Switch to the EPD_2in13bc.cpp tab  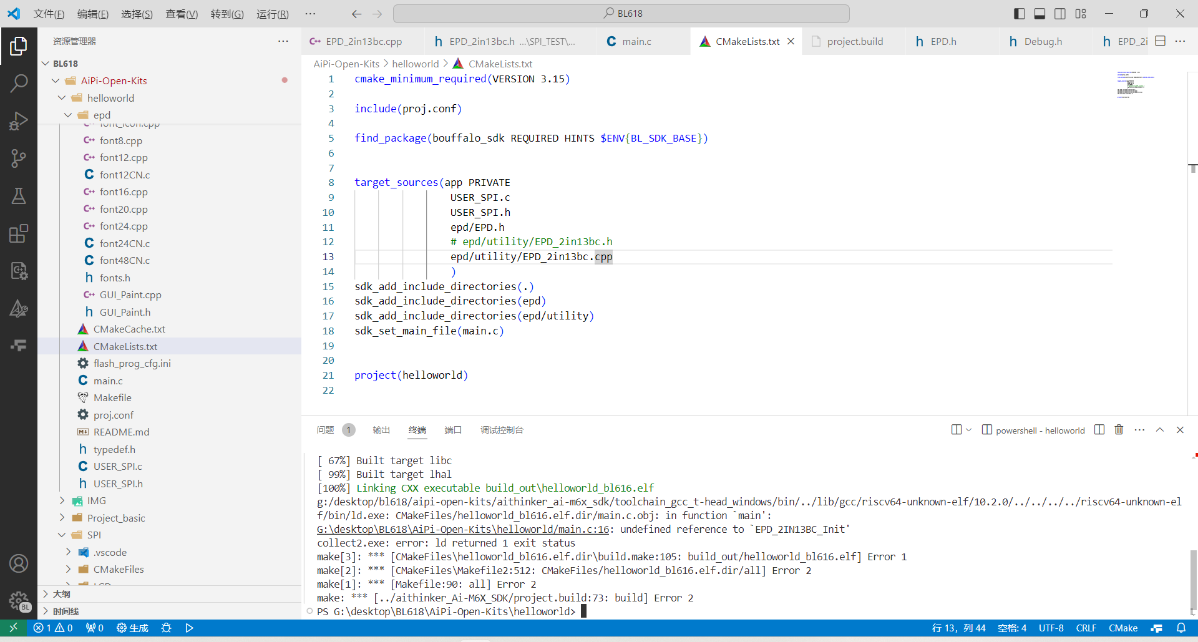point(363,41)
